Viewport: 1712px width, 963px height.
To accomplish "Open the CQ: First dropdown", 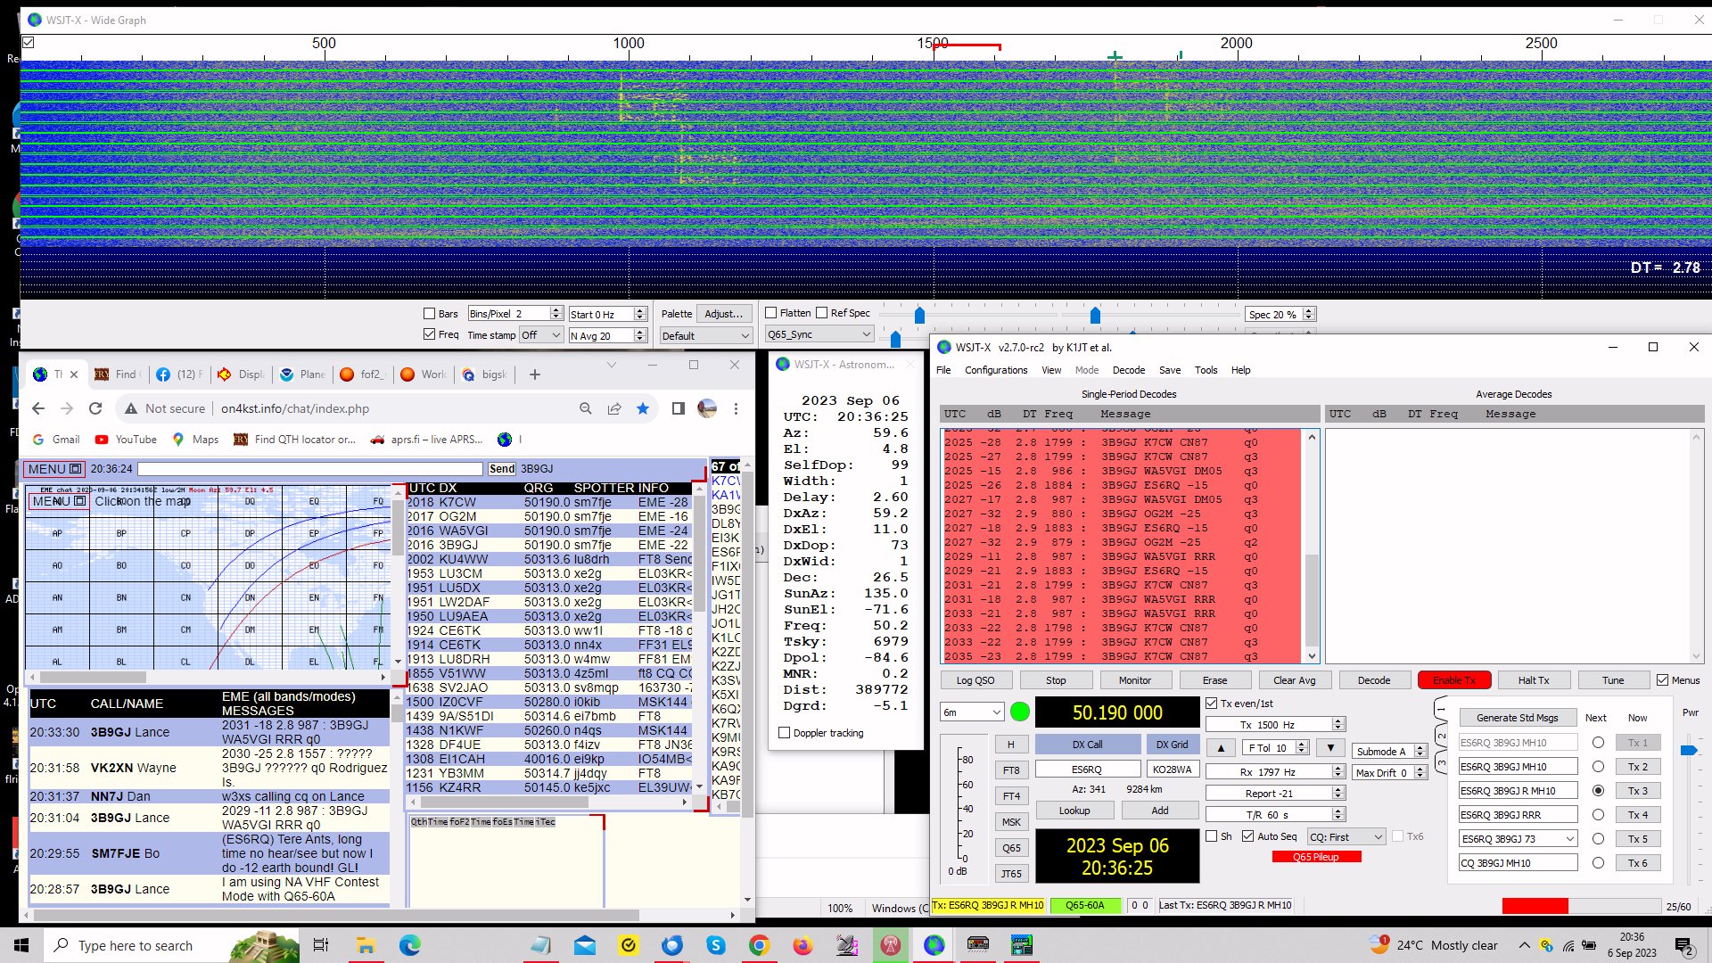I will pos(1346,837).
